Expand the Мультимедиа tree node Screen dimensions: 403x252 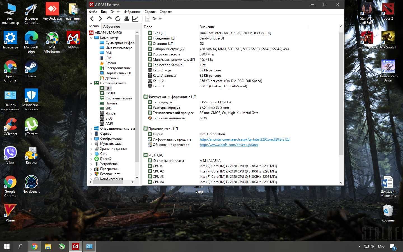click(91, 144)
